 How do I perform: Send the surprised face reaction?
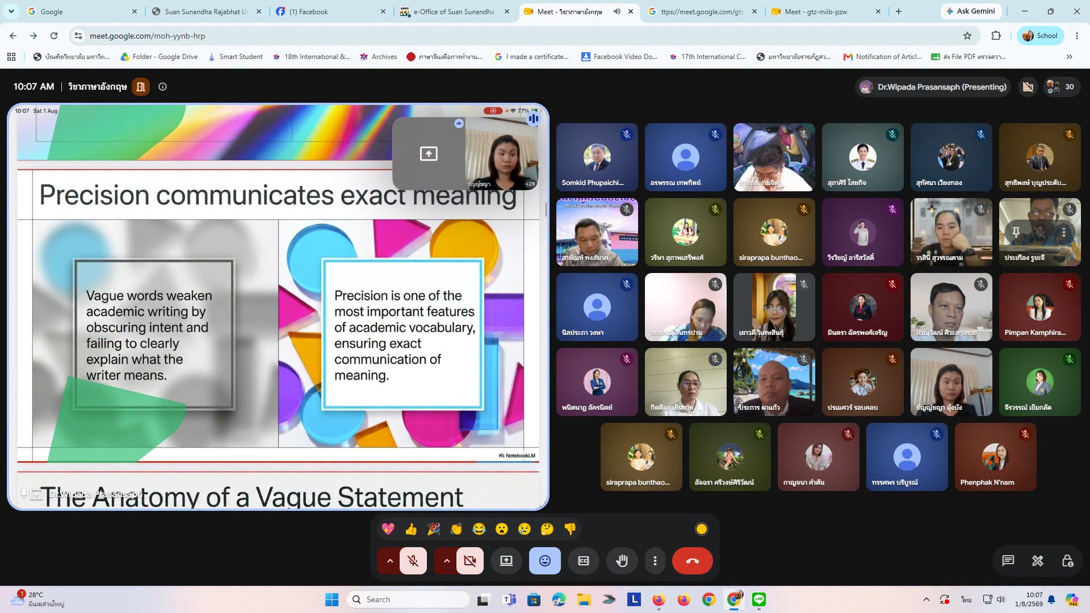point(502,529)
